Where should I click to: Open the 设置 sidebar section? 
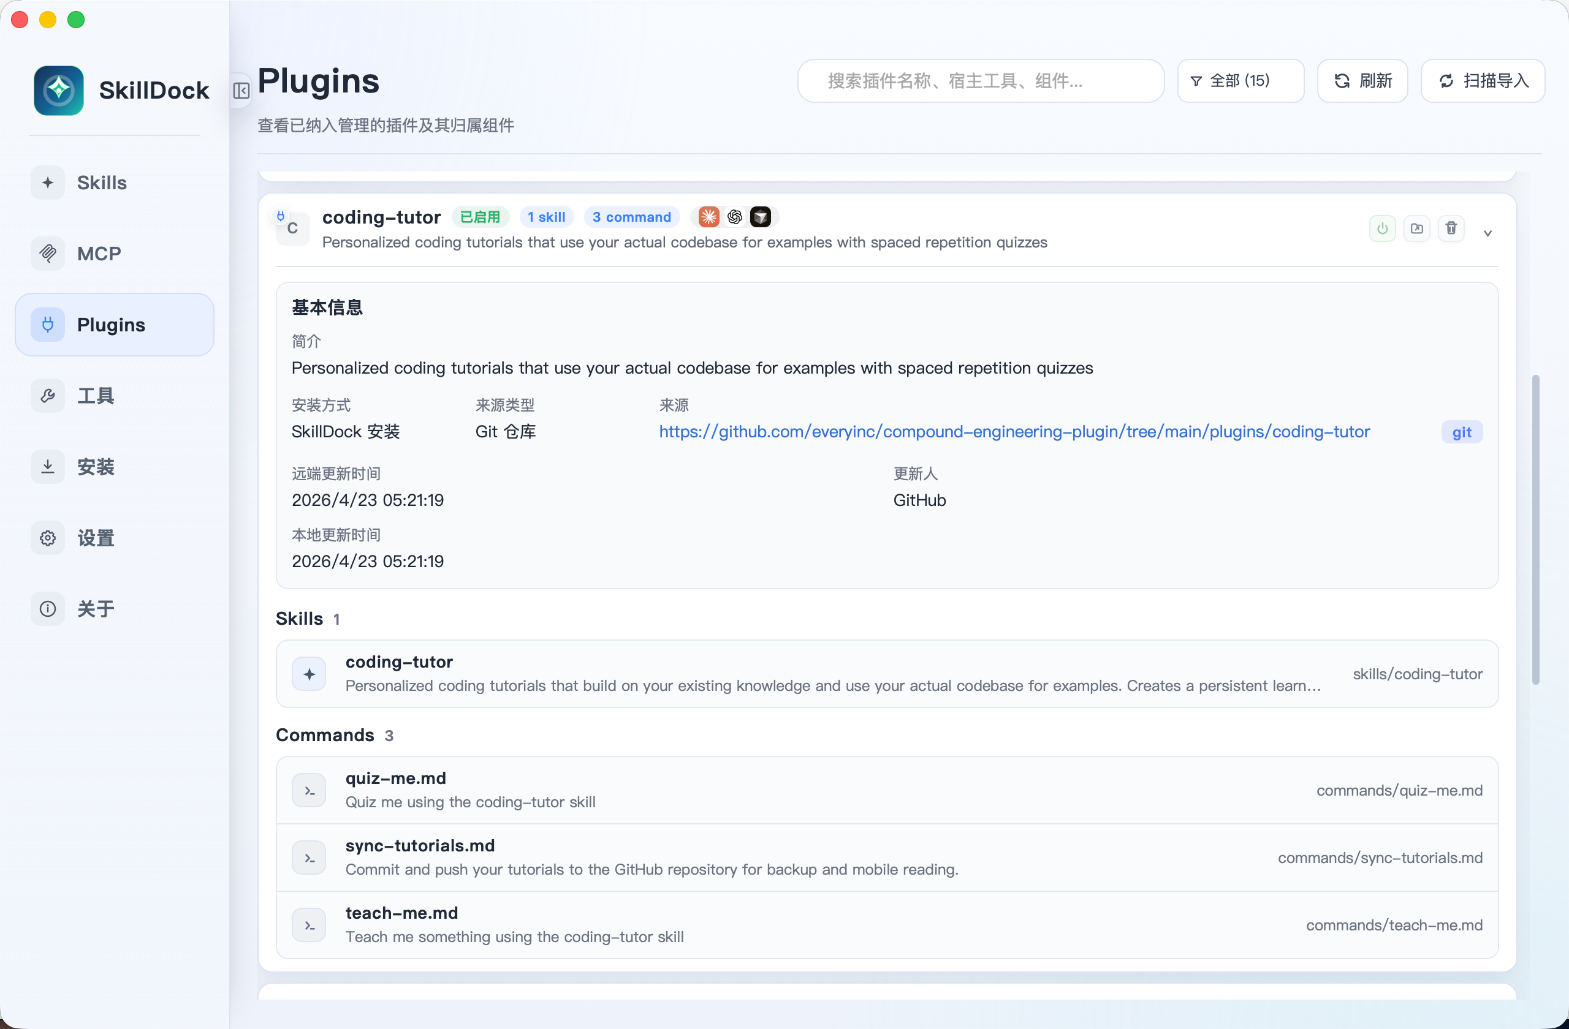tap(114, 538)
